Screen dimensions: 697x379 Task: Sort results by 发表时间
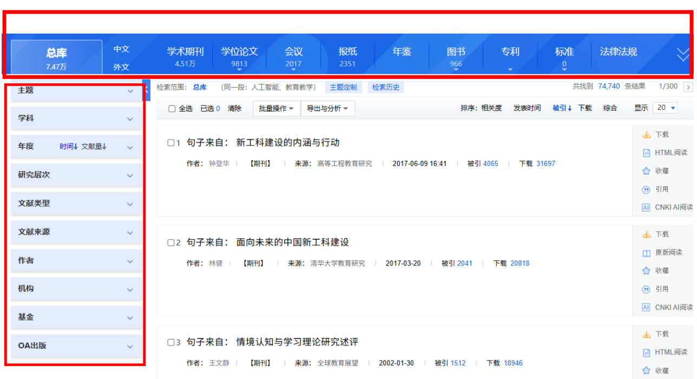pyautogui.click(x=527, y=108)
